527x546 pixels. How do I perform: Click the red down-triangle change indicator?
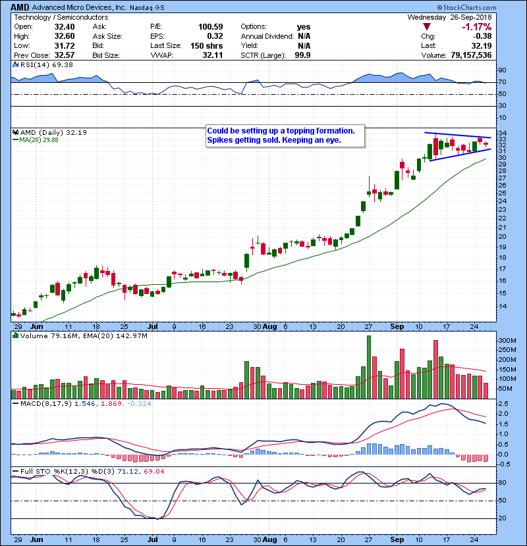click(x=427, y=27)
